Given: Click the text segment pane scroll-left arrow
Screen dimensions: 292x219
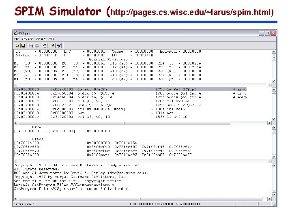Looking at the screenshot, I should click(x=16, y=123).
